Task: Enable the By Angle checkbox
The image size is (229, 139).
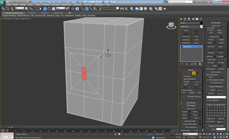Action: coord(182,82)
